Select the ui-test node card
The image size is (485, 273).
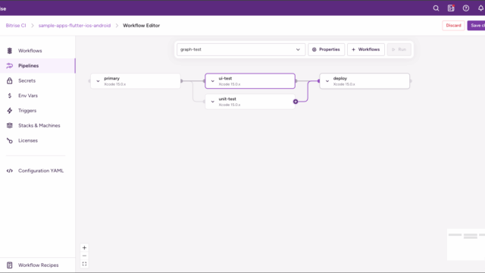250,81
